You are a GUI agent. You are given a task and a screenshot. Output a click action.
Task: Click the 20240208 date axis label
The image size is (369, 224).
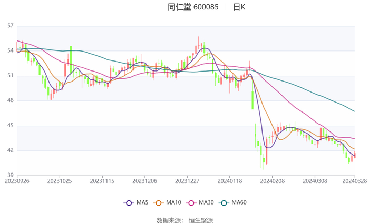click(272, 180)
